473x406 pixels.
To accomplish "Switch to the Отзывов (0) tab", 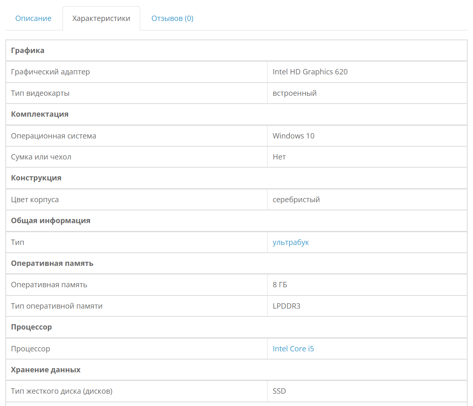I will click(x=172, y=18).
